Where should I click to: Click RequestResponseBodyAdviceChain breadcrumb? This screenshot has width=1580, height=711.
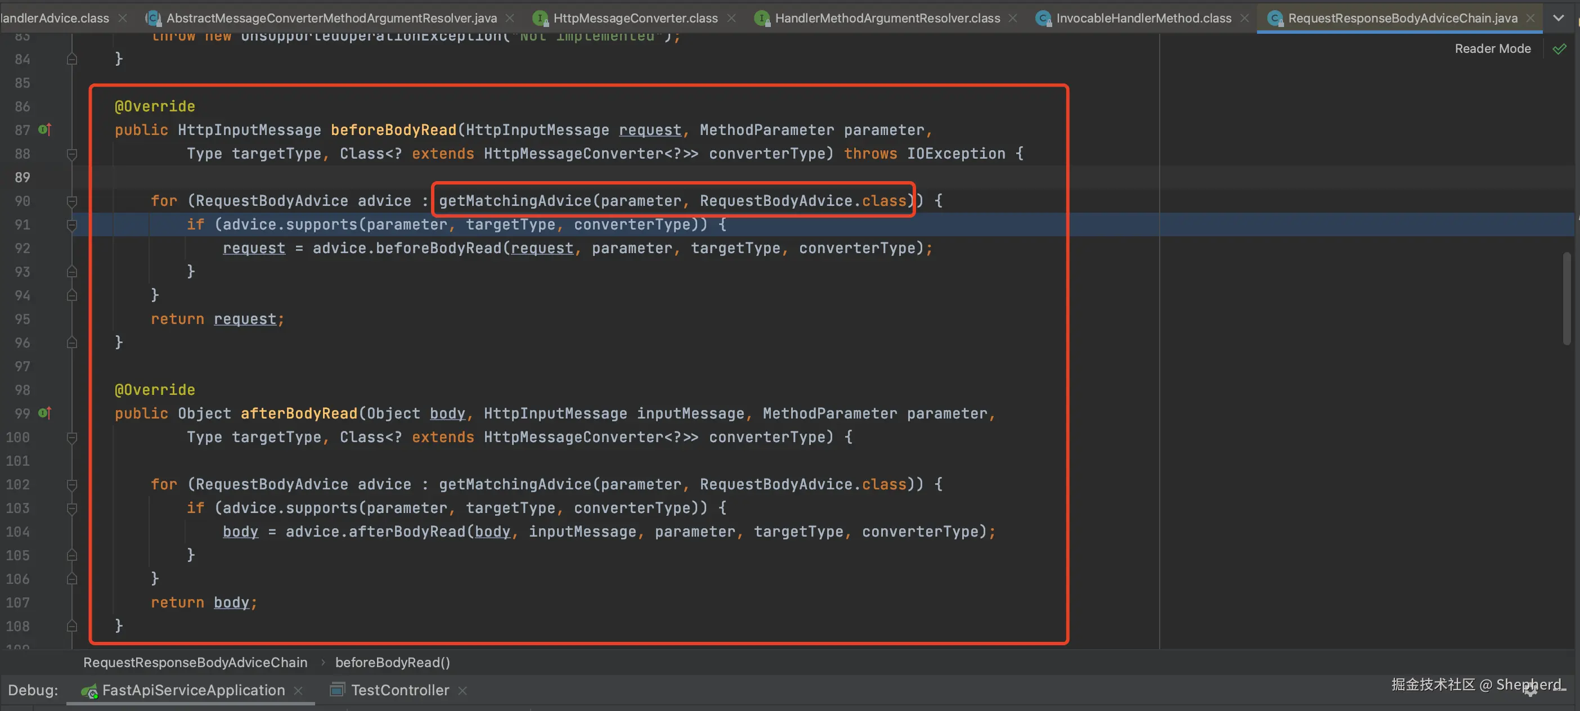(x=195, y=663)
